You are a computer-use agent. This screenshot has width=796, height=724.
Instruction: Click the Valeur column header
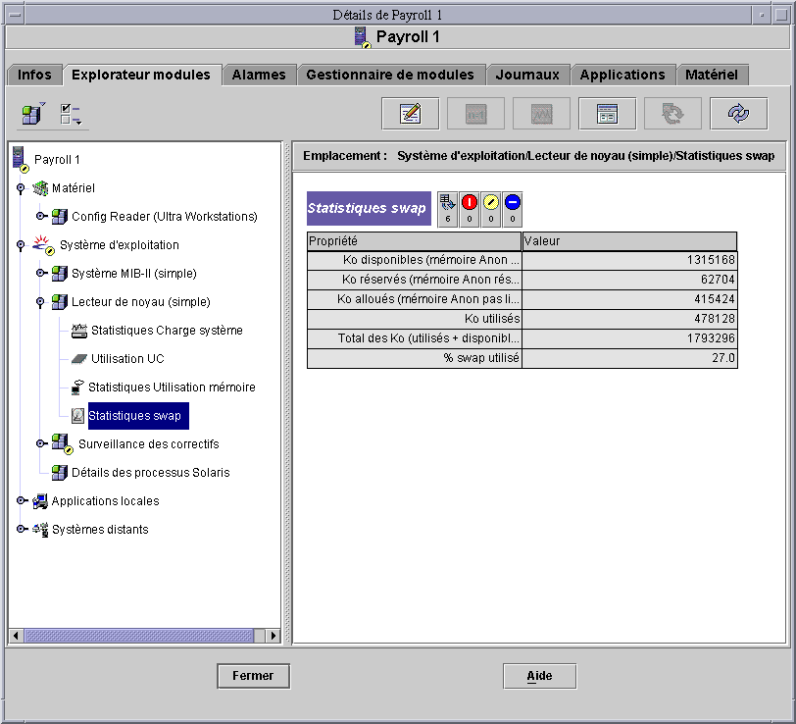(x=629, y=240)
